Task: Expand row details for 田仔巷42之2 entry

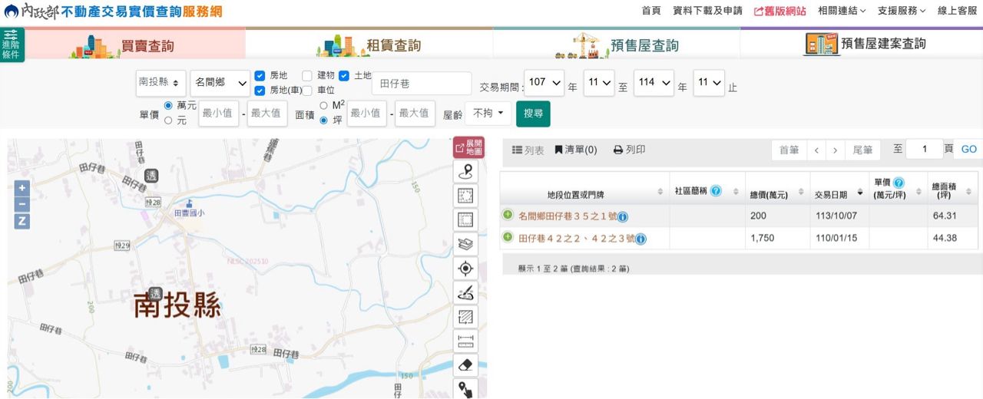Action: pos(508,237)
